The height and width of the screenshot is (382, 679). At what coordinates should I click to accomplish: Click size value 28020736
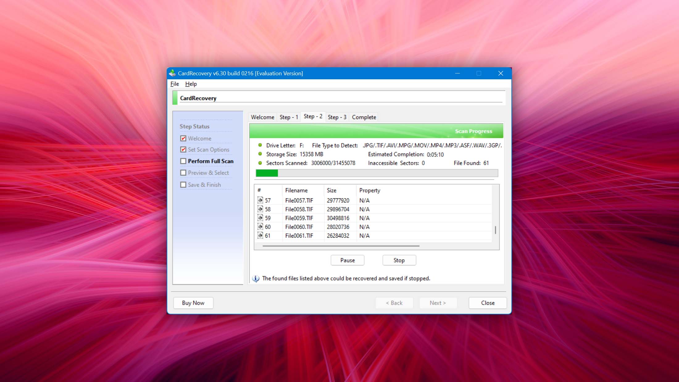(x=338, y=227)
